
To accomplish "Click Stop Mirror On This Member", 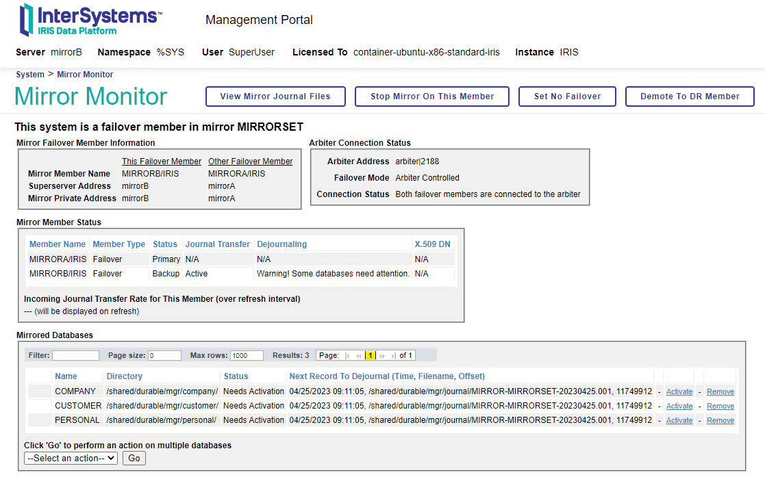I will pyautogui.click(x=432, y=96).
